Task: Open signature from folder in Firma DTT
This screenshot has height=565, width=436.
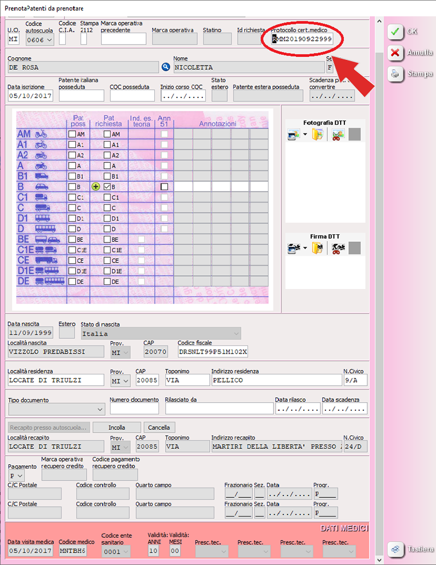Action: pos(318,248)
